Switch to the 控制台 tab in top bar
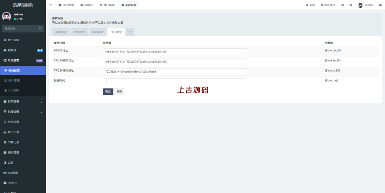 pos(86,5)
